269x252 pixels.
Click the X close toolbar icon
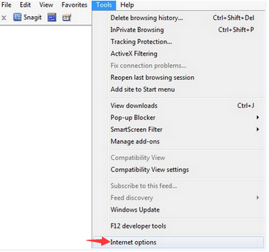click(x=4, y=17)
